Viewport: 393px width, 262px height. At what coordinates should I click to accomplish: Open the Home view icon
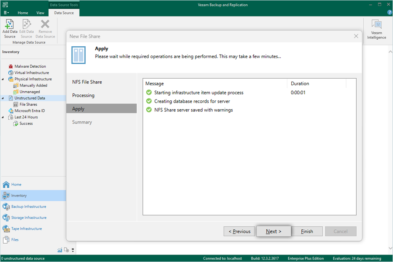point(6,185)
